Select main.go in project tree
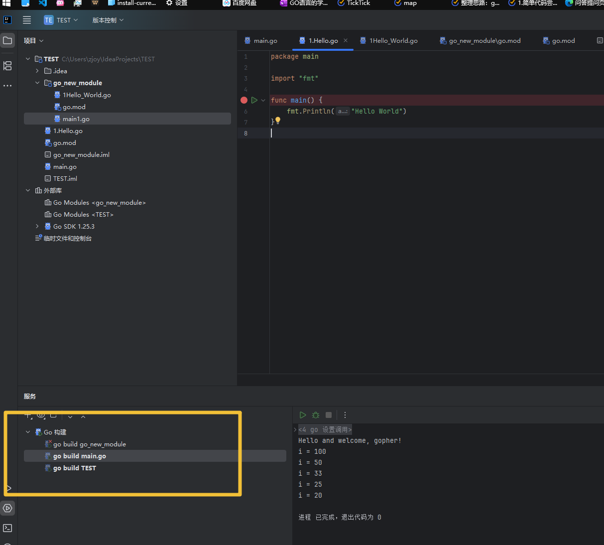Screen dimensions: 604x545 click(x=60, y=166)
